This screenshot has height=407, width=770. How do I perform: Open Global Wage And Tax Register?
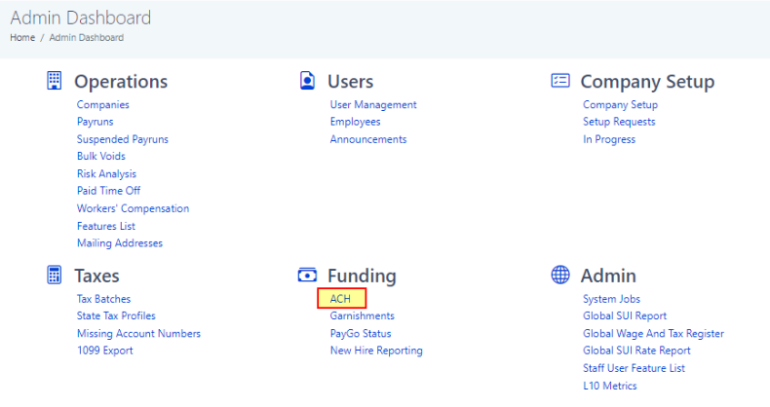point(654,333)
